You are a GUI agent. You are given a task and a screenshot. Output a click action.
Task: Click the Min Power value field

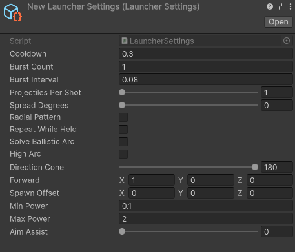click(x=206, y=206)
